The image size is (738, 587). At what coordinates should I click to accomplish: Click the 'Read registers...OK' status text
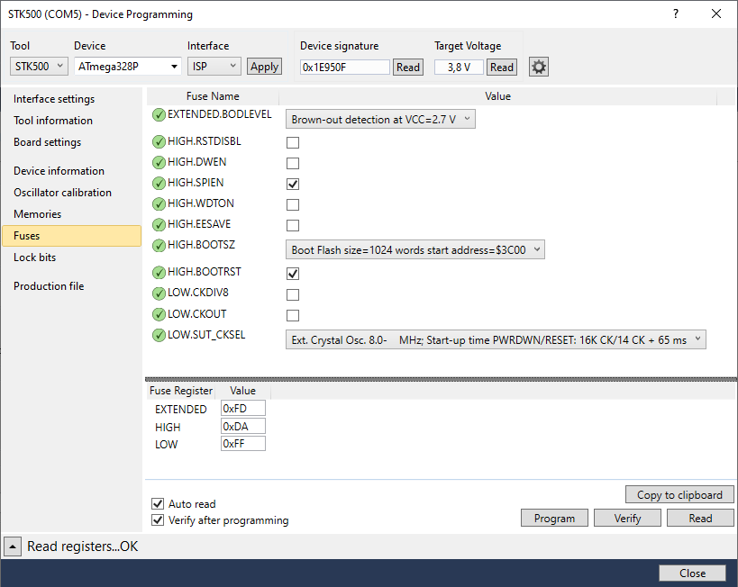coord(82,546)
